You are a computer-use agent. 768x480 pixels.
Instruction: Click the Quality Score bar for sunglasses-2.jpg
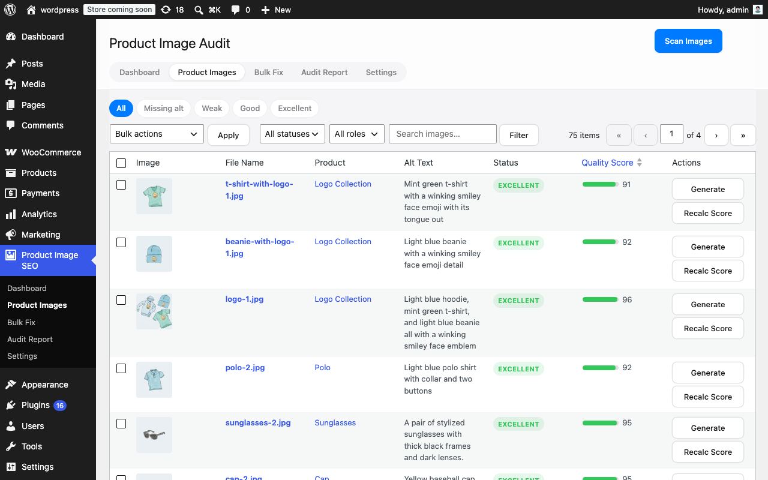(600, 422)
